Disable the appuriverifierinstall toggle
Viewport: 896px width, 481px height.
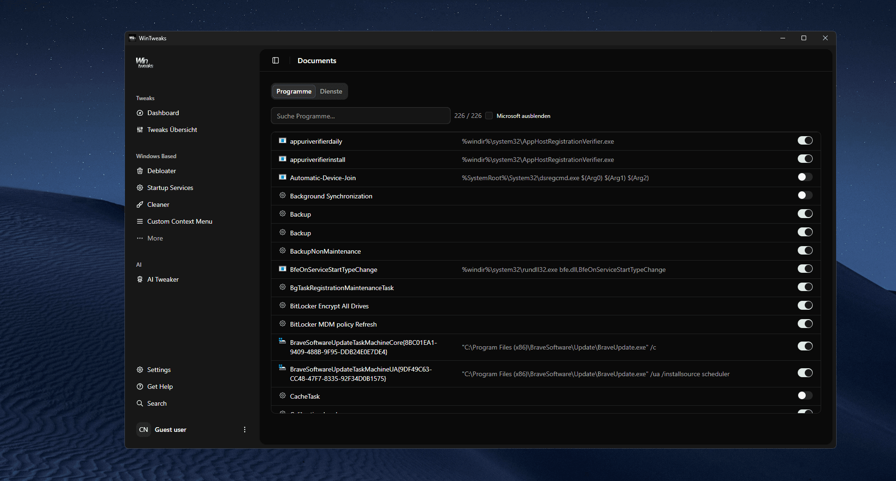point(805,159)
